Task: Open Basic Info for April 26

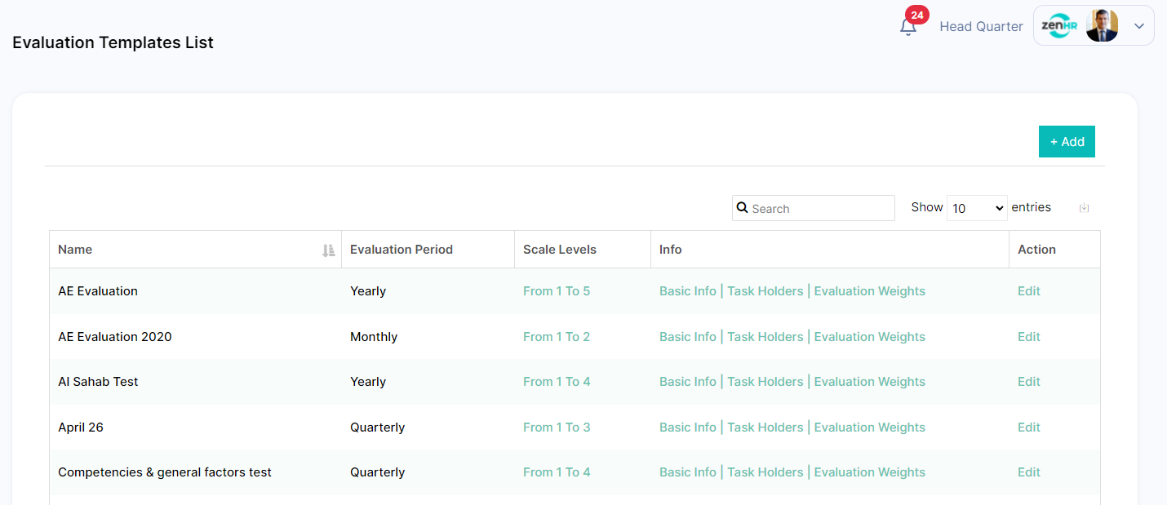Action: [x=688, y=427]
